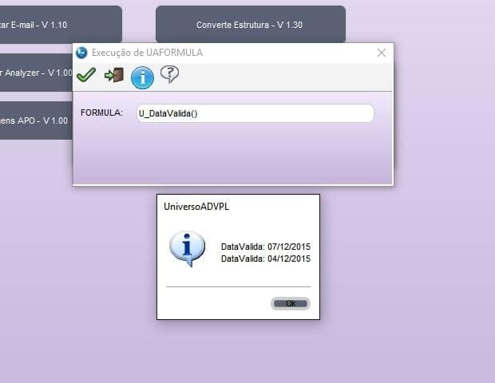Open help via question mark bubble icon

(x=169, y=74)
